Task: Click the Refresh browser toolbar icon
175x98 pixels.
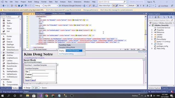Action: [84, 6]
